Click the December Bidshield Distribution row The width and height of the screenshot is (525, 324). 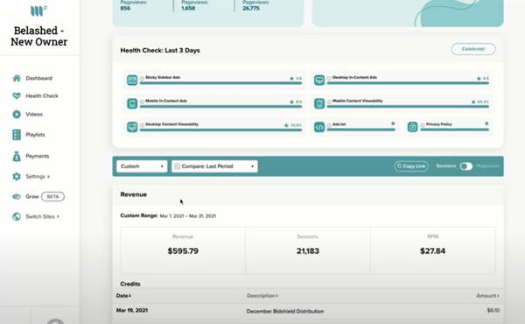point(308,311)
